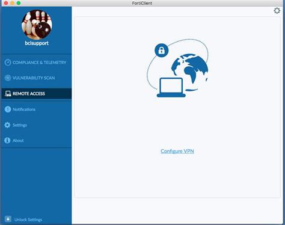
Task: Select the Remote Access menu item
Action: [37, 94]
